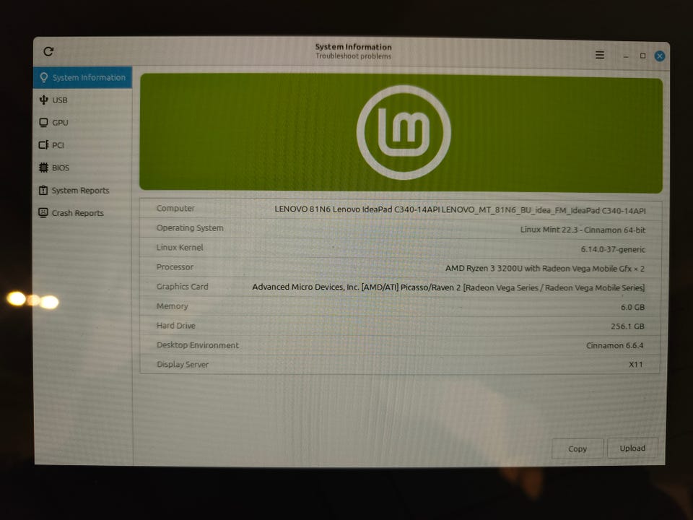Screen dimensions: 693x520
Task: Click the Linux Mint logo banner
Action: [x=401, y=133]
